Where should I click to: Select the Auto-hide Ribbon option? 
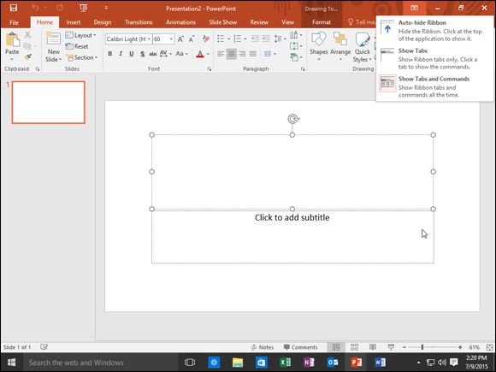pos(434,31)
